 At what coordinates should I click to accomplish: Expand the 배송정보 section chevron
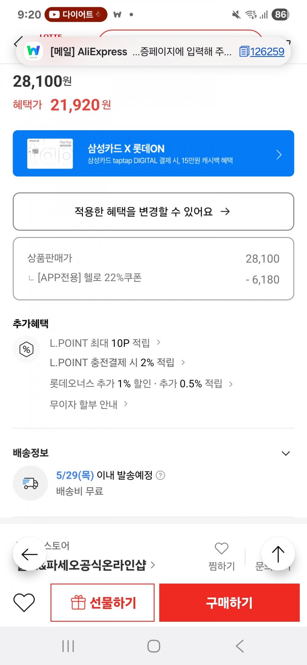coord(286,453)
